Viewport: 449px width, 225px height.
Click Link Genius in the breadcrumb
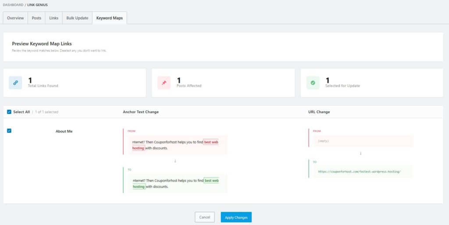pyautogui.click(x=38, y=5)
